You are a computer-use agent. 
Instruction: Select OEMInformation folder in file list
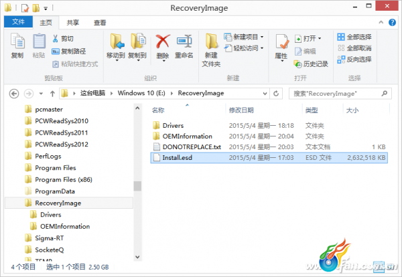[269, 136]
